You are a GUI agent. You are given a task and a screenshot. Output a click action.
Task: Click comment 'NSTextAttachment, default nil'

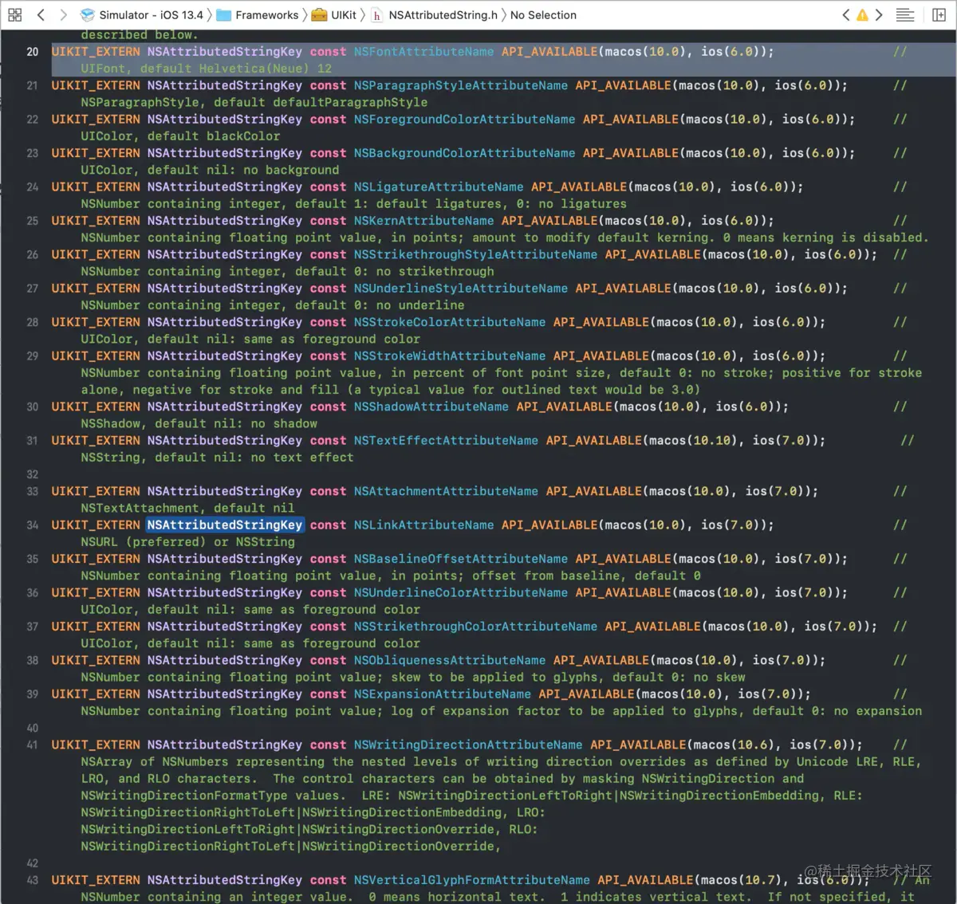(x=187, y=508)
